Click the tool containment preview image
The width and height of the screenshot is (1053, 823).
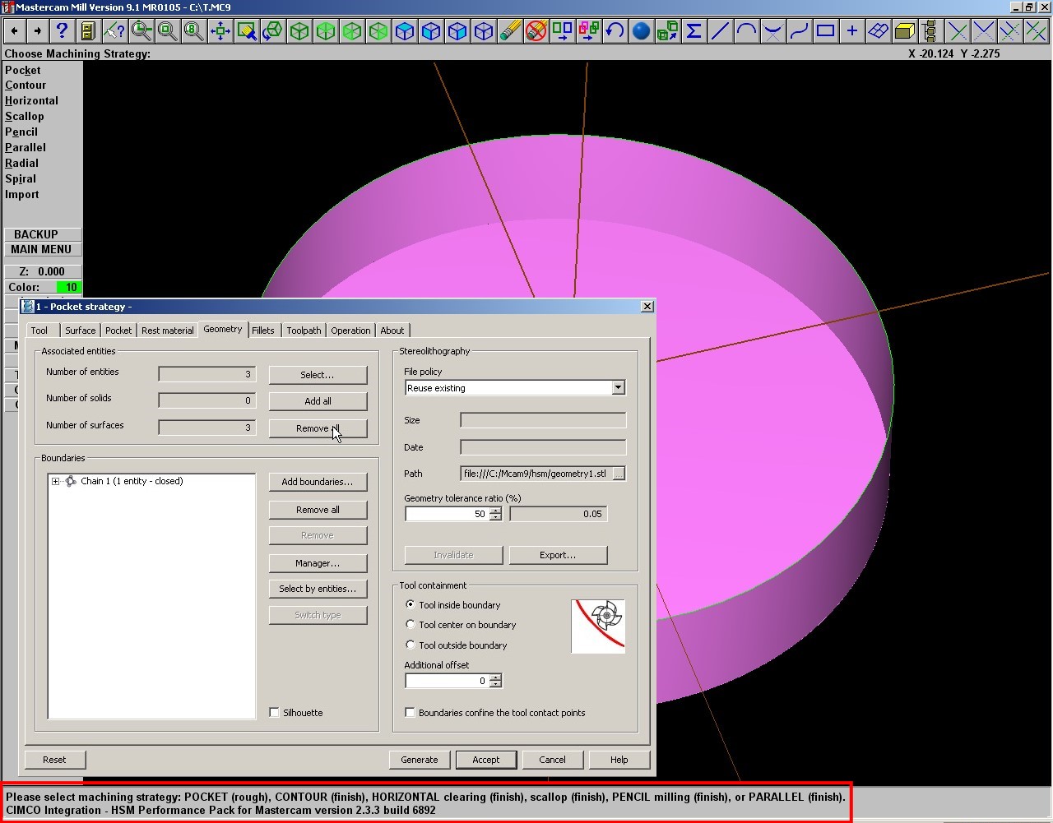pyautogui.click(x=598, y=626)
